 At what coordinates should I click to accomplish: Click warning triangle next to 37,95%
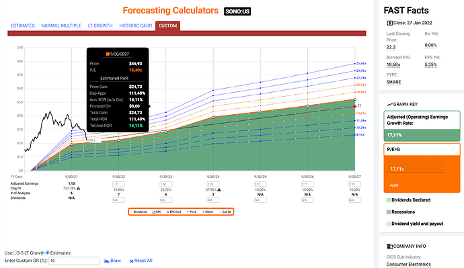(x=219, y=189)
